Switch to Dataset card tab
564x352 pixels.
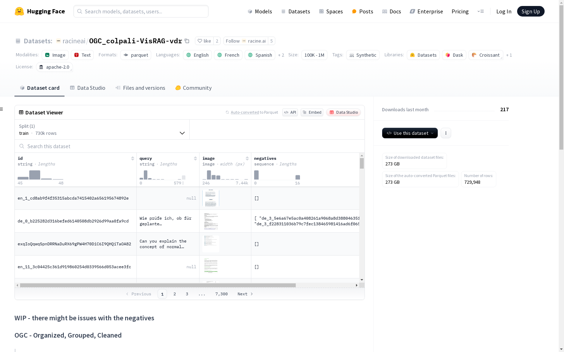39,88
